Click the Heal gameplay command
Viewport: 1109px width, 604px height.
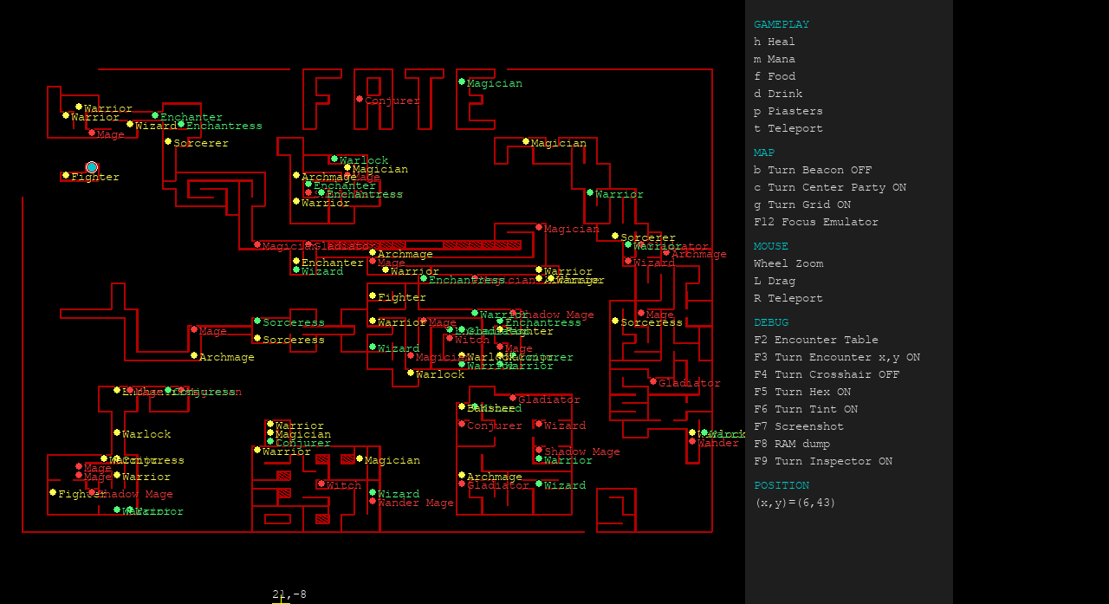(774, 42)
